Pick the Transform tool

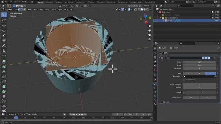[x=4, y=40]
